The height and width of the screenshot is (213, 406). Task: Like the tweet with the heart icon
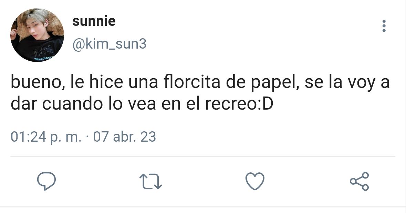[255, 181]
